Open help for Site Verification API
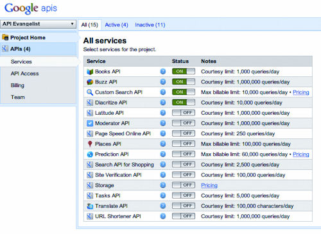 point(163,175)
